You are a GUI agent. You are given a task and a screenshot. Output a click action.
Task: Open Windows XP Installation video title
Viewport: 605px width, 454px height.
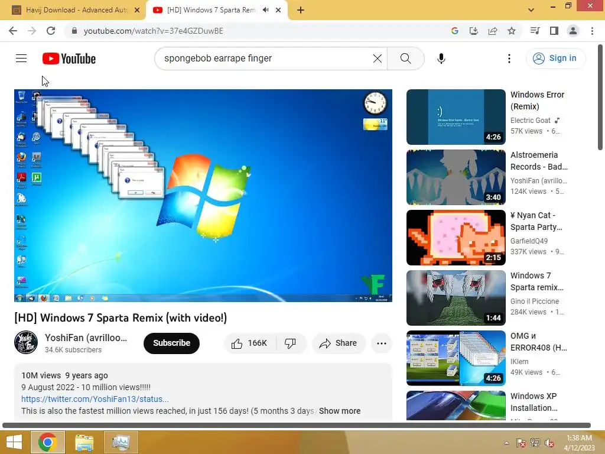click(534, 402)
